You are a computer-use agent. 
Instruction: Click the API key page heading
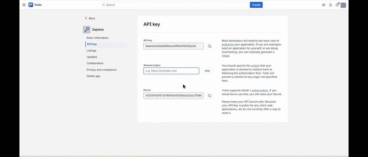pos(152,24)
